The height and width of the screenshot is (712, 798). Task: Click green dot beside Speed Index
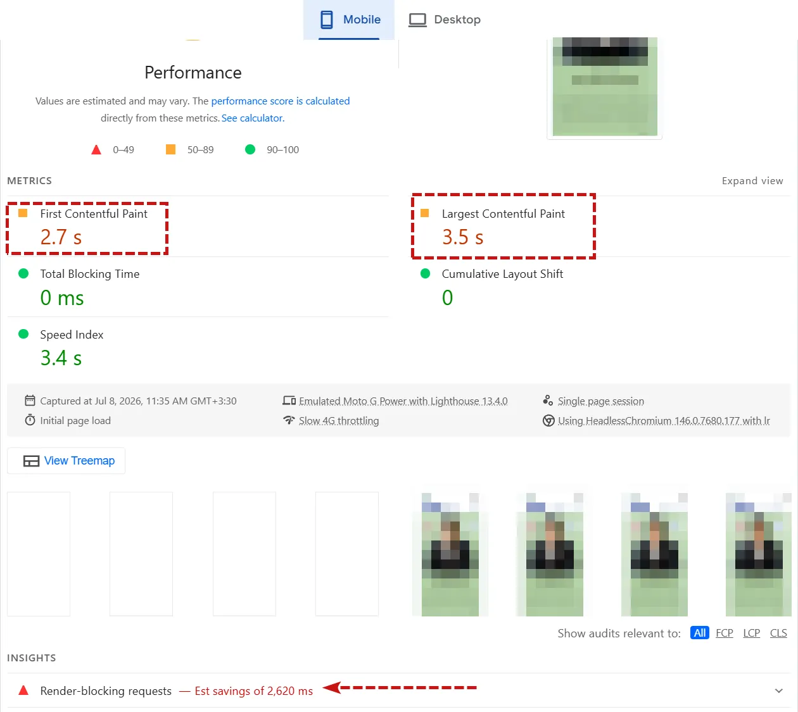click(x=23, y=334)
